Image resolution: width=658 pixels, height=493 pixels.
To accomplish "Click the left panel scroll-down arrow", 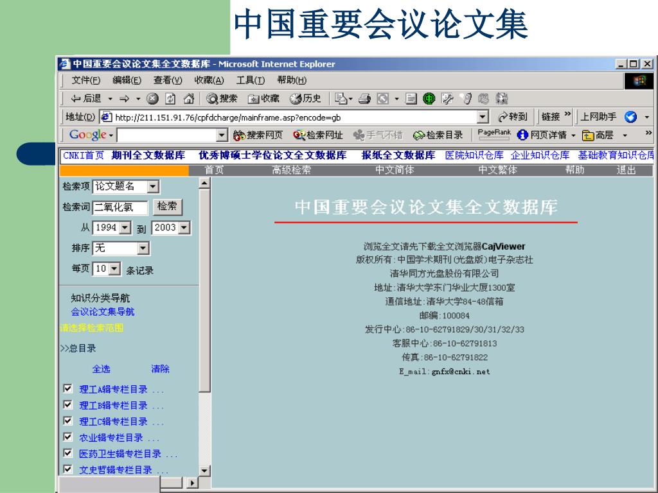I will [x=204, y=471].
